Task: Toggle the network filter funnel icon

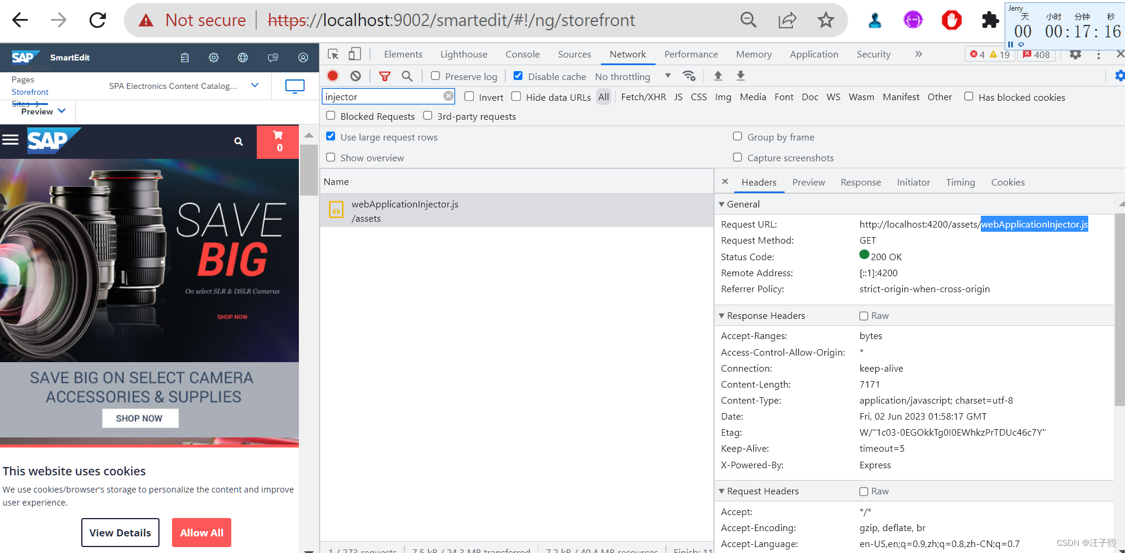Action: [x=385, y=76]
